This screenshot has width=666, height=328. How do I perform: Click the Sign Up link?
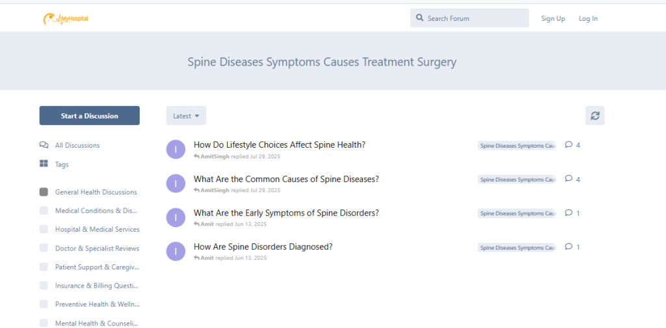click(x=553, y=19)
